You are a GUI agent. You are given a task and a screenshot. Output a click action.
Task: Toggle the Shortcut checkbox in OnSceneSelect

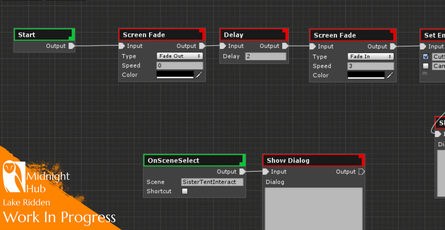coord(185,191)
